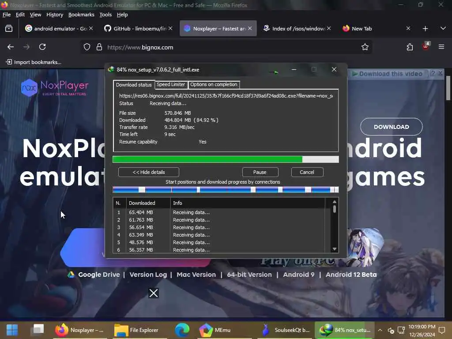Viewport: 452px width, 339px height.
Task: Open the Help menu
Action: tap(122, 15)
